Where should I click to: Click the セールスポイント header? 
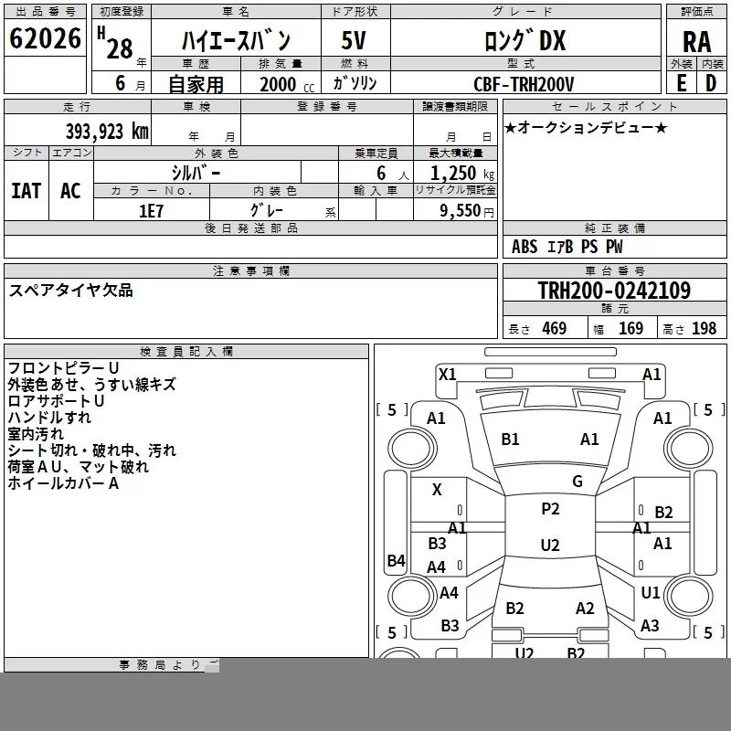click(x=614, y=106)
